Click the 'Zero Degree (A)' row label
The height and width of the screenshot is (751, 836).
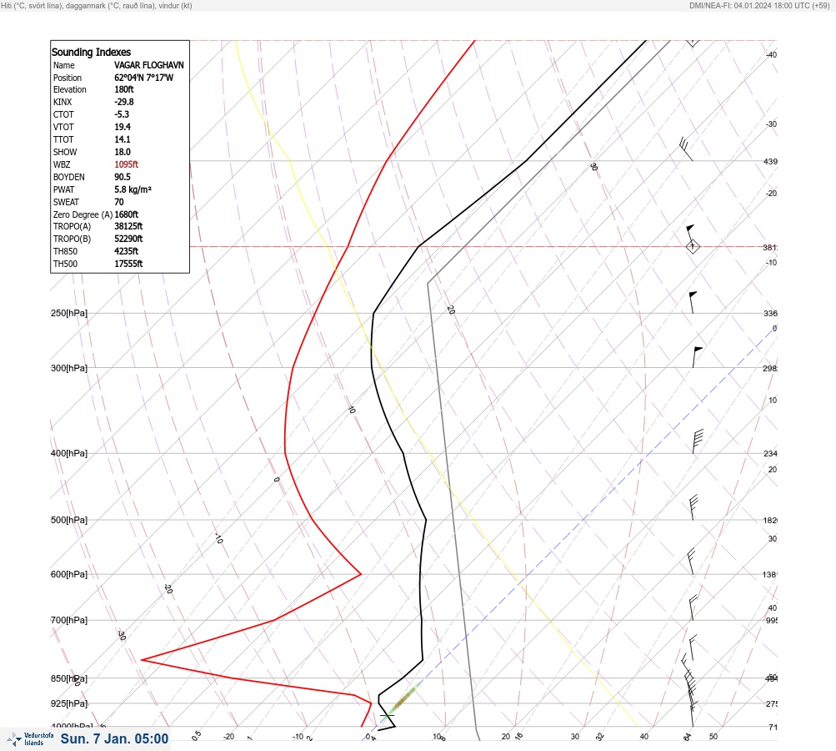click(83, 214)
